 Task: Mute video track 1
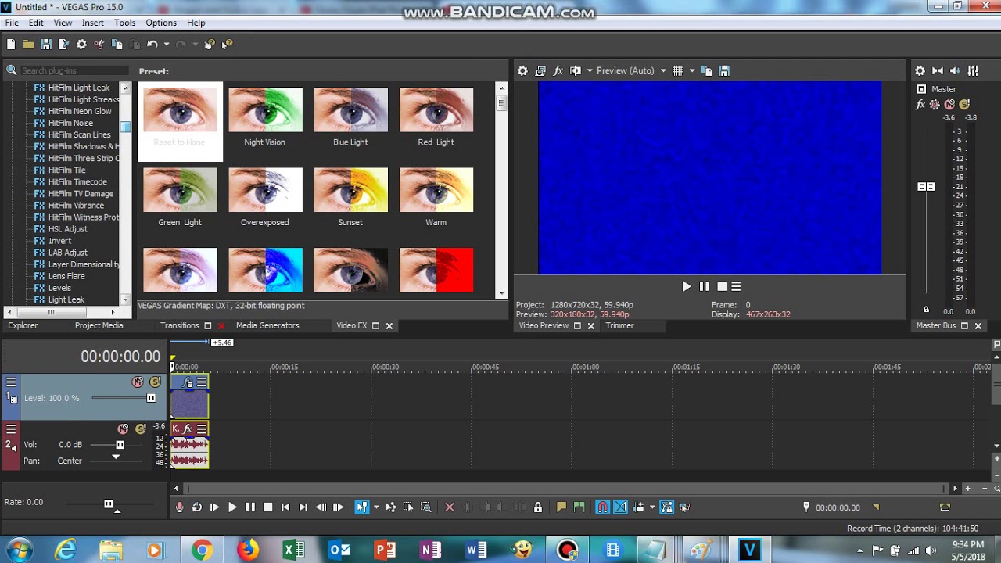(x=138, y=382)
